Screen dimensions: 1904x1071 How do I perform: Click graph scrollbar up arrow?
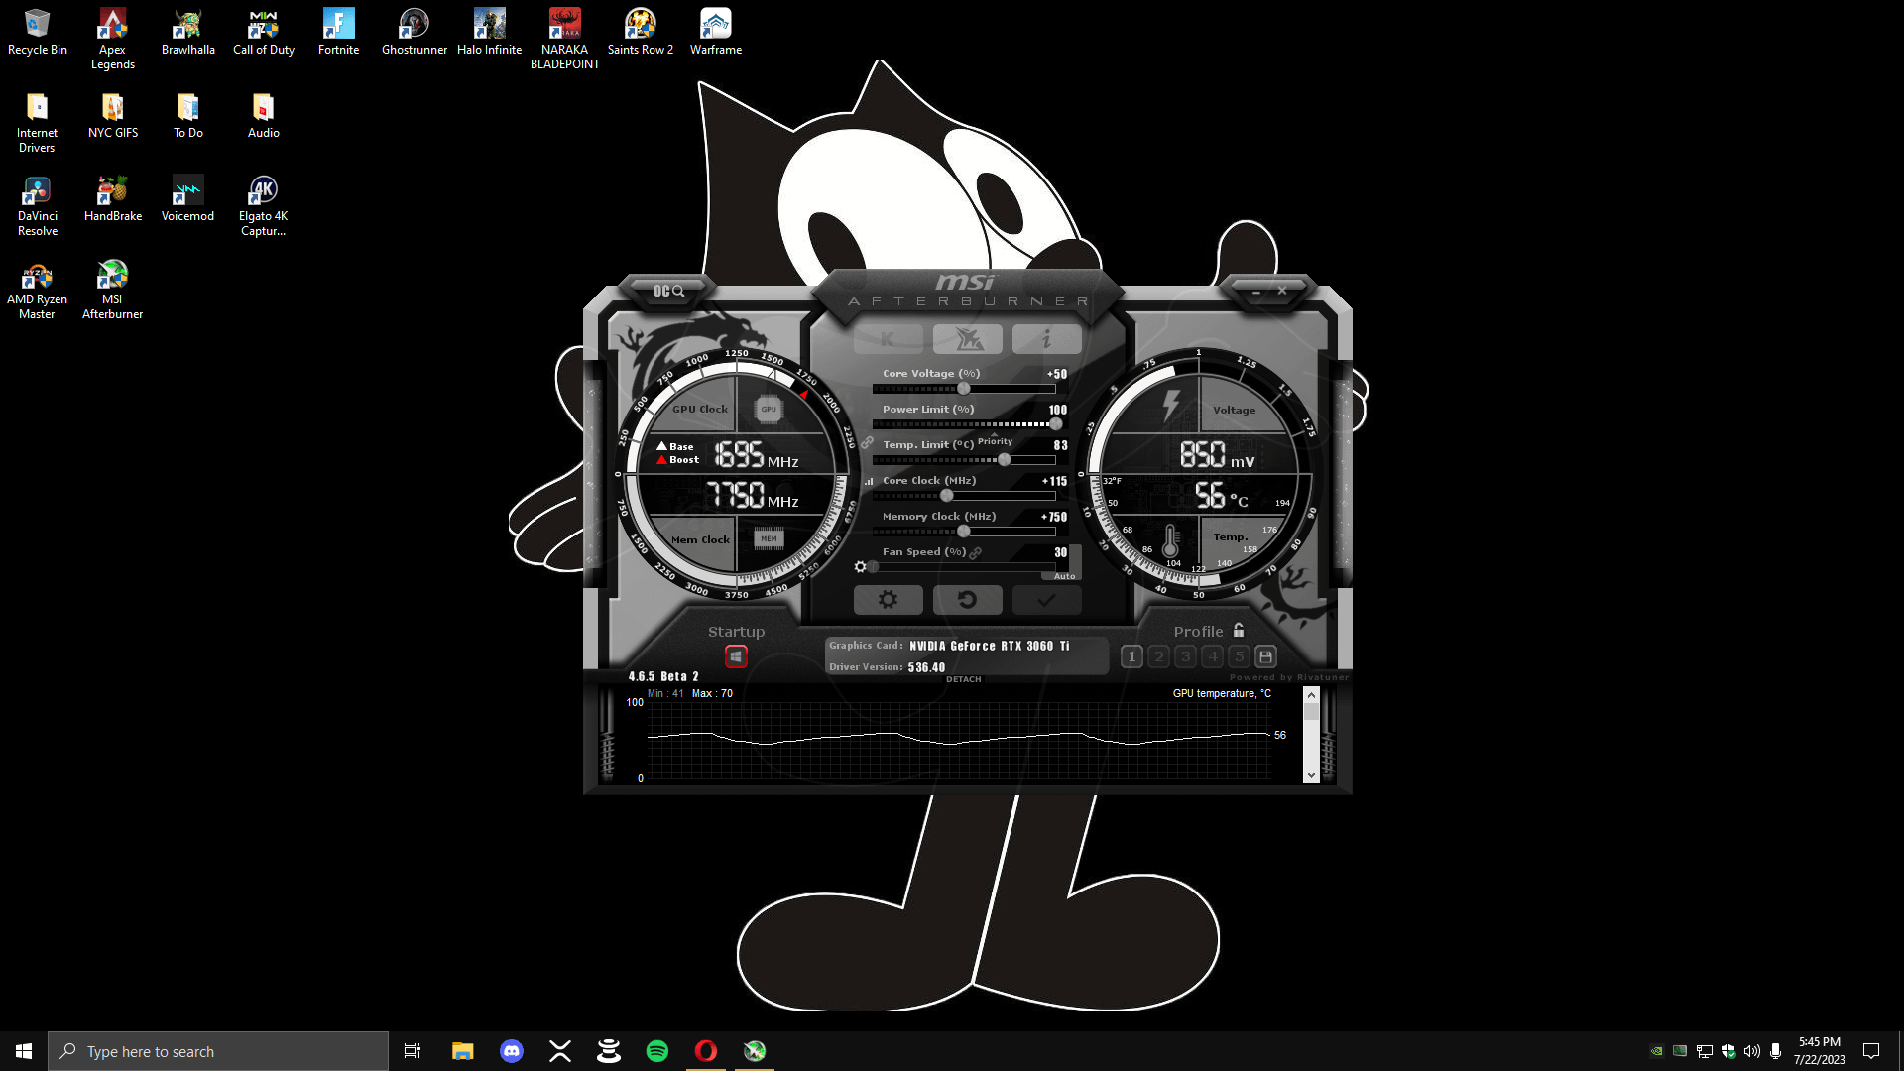click(1311, 695)
